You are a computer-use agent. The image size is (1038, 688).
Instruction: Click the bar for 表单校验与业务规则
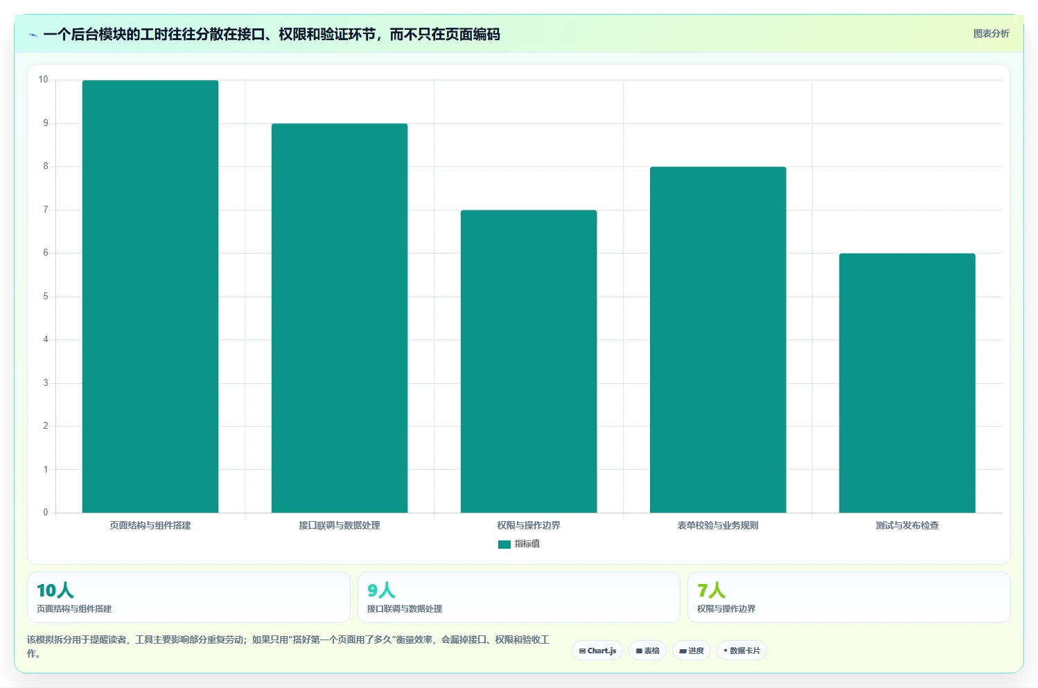[718, 339]
